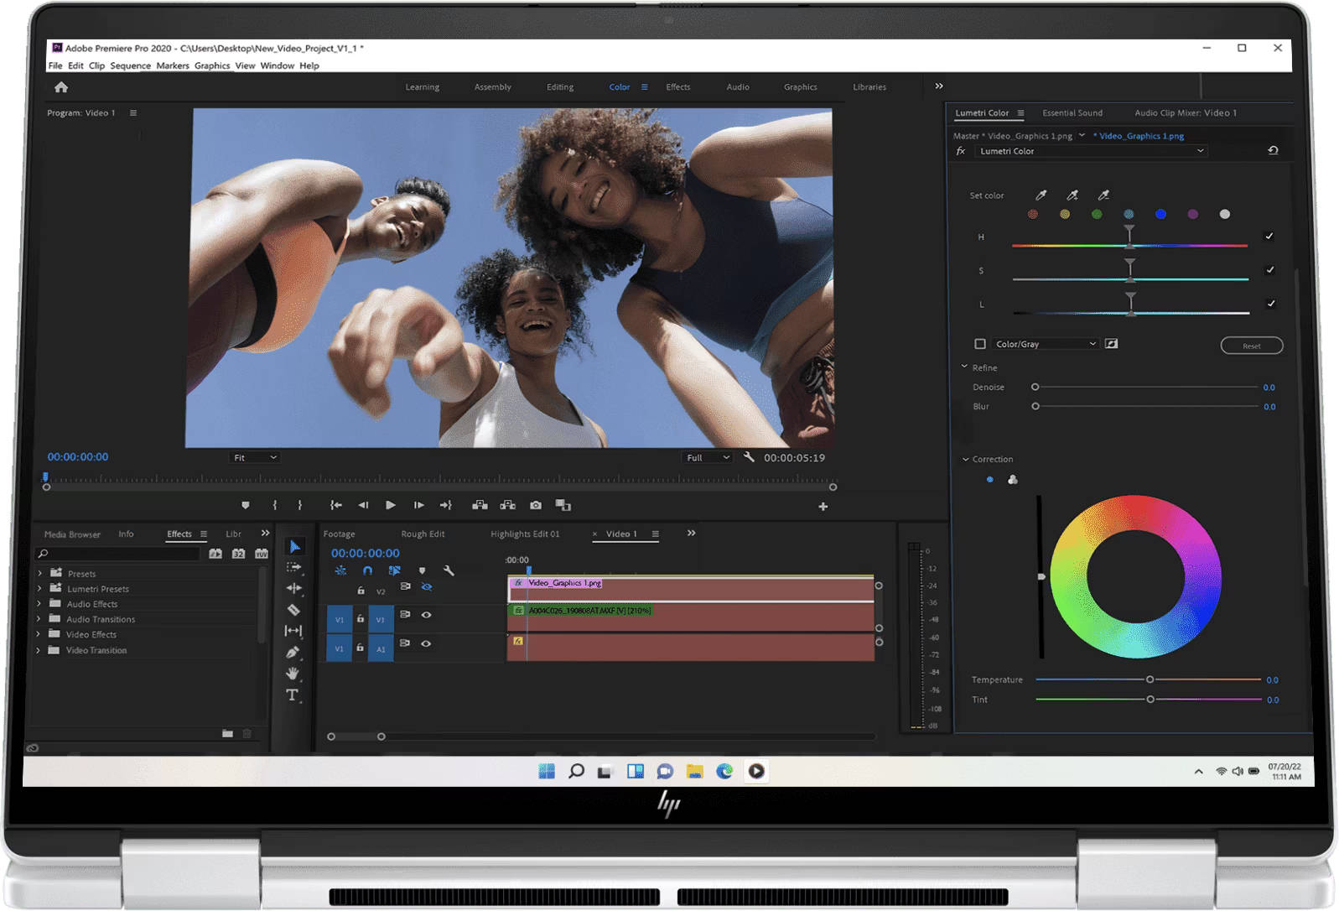Open Windows Start button on taskbar

[547, 771]
